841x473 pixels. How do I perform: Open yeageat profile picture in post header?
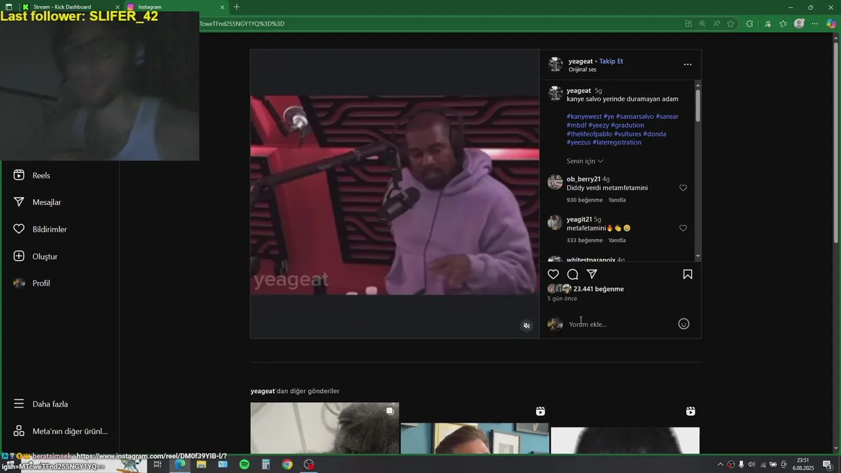pyautogui.click(x=556, y=64)
